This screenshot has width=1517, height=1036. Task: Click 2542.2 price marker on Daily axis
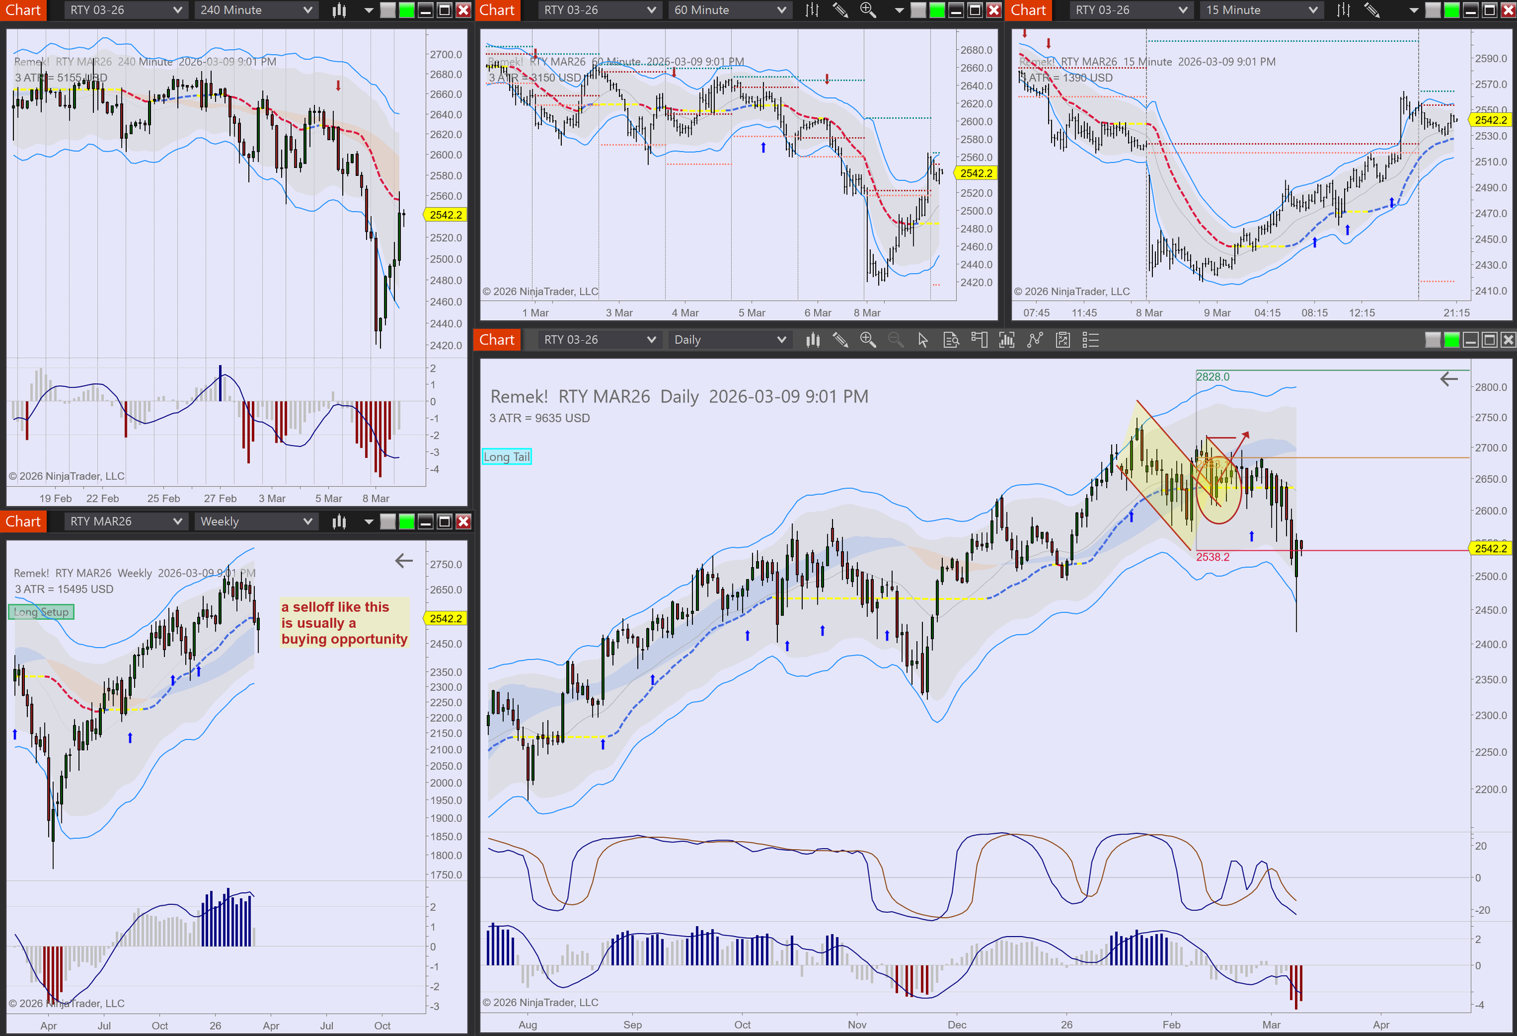coord(1491,548)
